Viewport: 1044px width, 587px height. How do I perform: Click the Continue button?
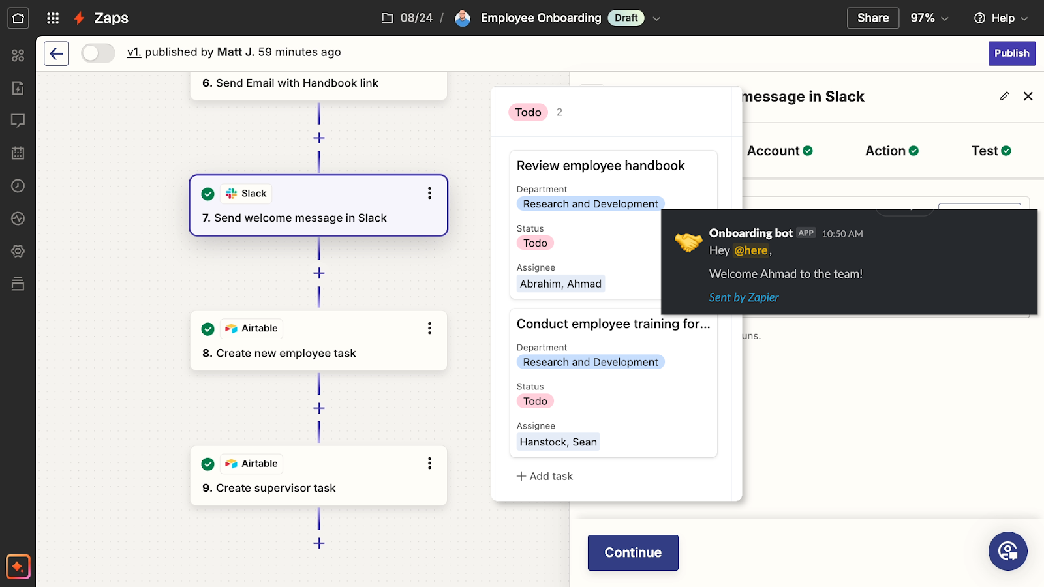pos(633,552)
